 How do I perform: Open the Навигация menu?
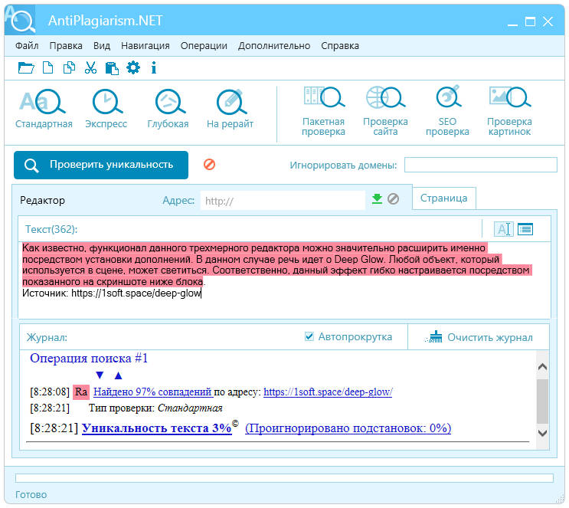[x=146, y=46]
